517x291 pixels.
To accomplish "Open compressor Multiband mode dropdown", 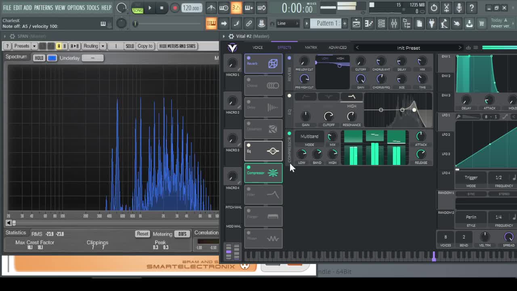I will tap(309, 137).
